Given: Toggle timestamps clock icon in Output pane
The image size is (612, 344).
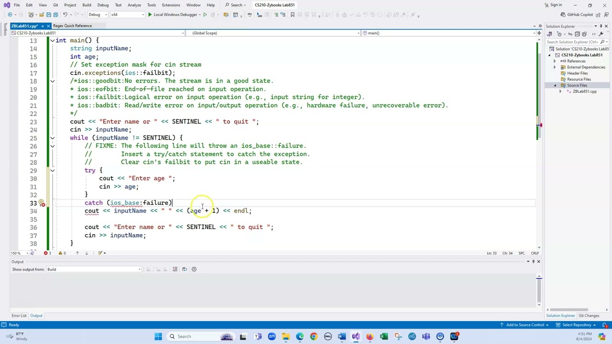Looking at the screenshot, I should tap(194, 269).
